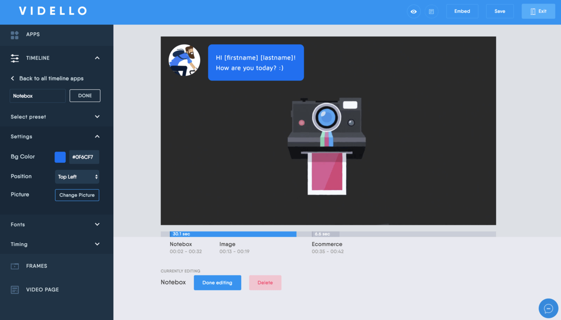Click the Done editing button
Image resolution: width=561 pixels, height=320 pixels.
coord(218,283)
